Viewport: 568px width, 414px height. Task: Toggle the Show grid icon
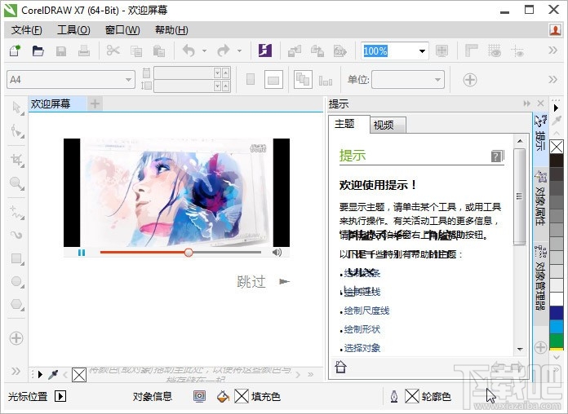494,51
